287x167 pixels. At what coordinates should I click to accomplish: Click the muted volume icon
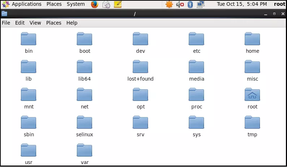click(x=180, y=4)
